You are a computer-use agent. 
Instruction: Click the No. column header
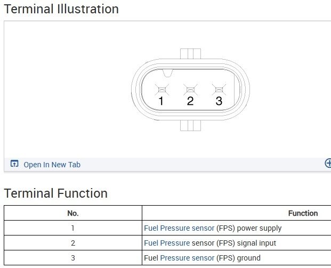point(73,213)
